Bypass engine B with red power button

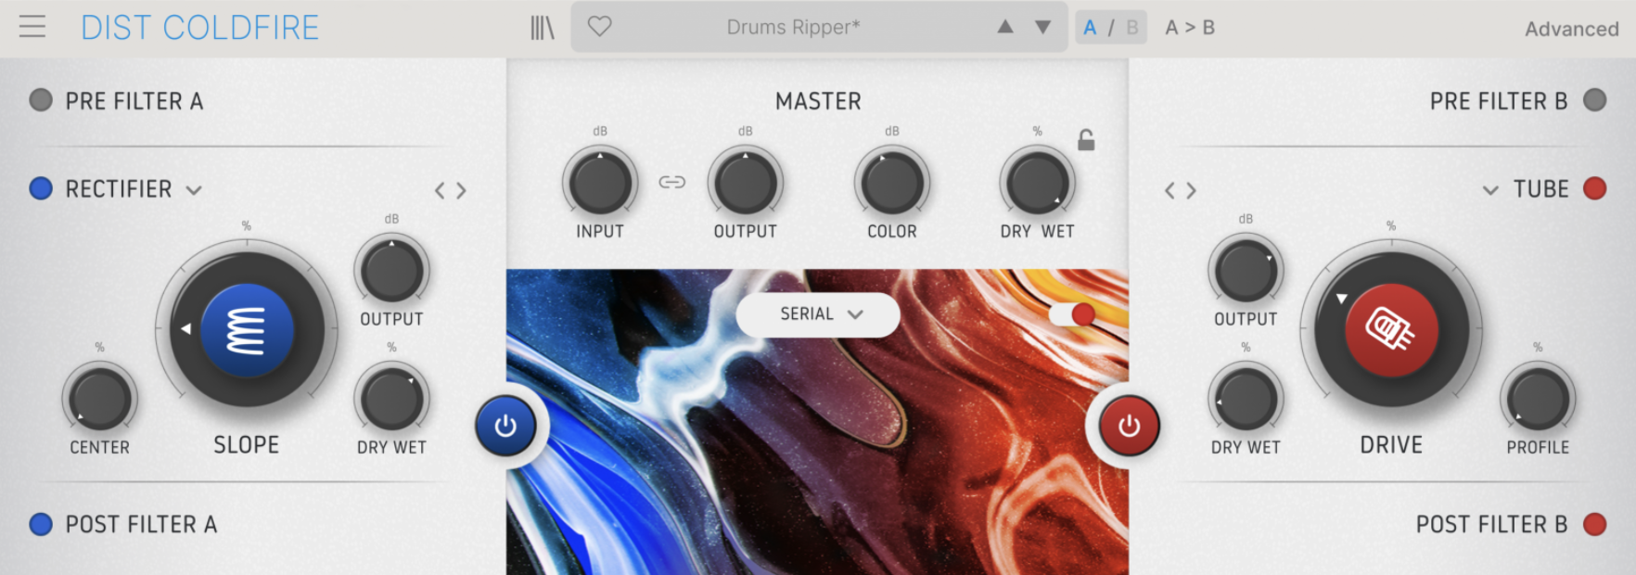[x=1129, y=426]
